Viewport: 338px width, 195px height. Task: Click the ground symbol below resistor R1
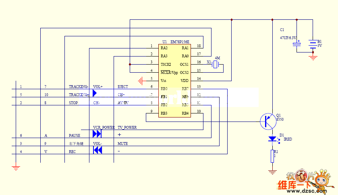(x=272, y=172)
